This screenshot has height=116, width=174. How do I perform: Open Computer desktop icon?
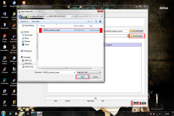point(5,15)
